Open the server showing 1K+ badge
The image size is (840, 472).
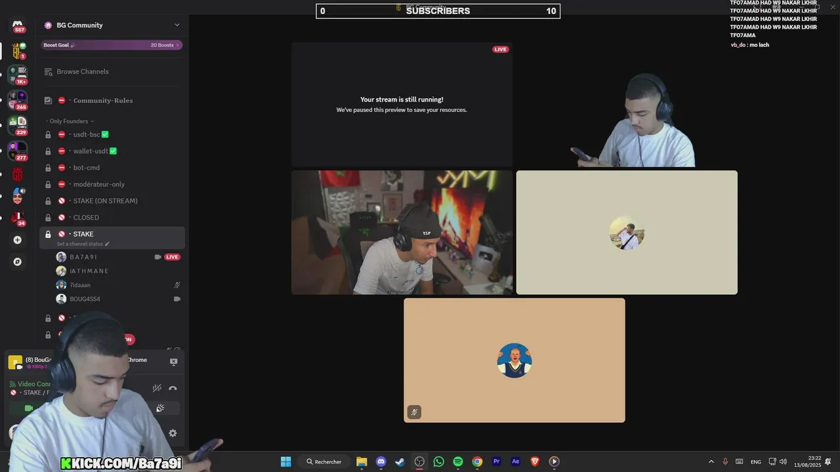[18, 74]
